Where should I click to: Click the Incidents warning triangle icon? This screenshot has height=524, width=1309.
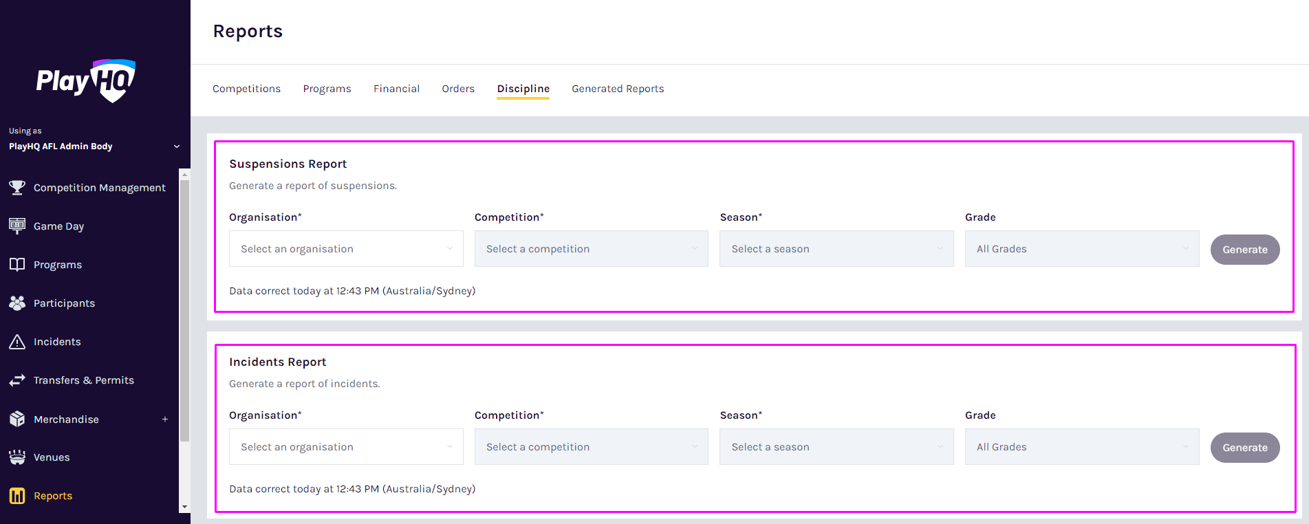click(x=17, y=342)
